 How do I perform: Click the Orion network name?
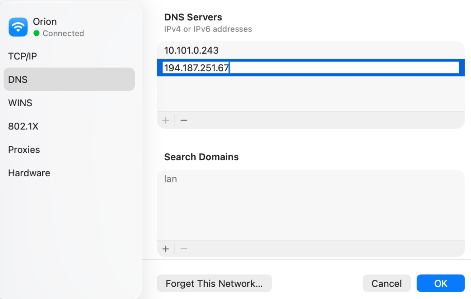[45, 21]
